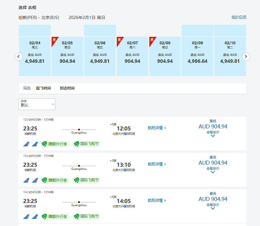Click next dates arrow in calendar carousel
Viewport: 260px width, 226px height.
[x=246, y=56]
